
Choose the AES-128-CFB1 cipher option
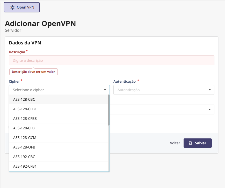click(x=25, y=109)
